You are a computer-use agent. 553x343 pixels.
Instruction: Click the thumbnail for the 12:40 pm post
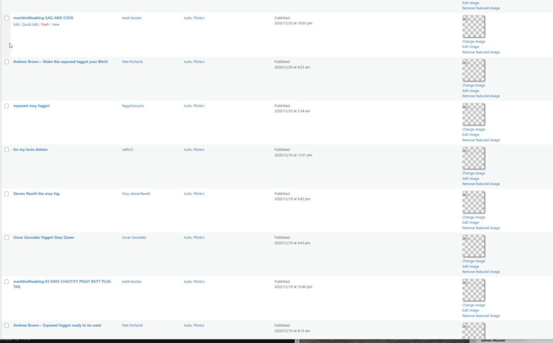pyautogui.click(x=474, y=290)
